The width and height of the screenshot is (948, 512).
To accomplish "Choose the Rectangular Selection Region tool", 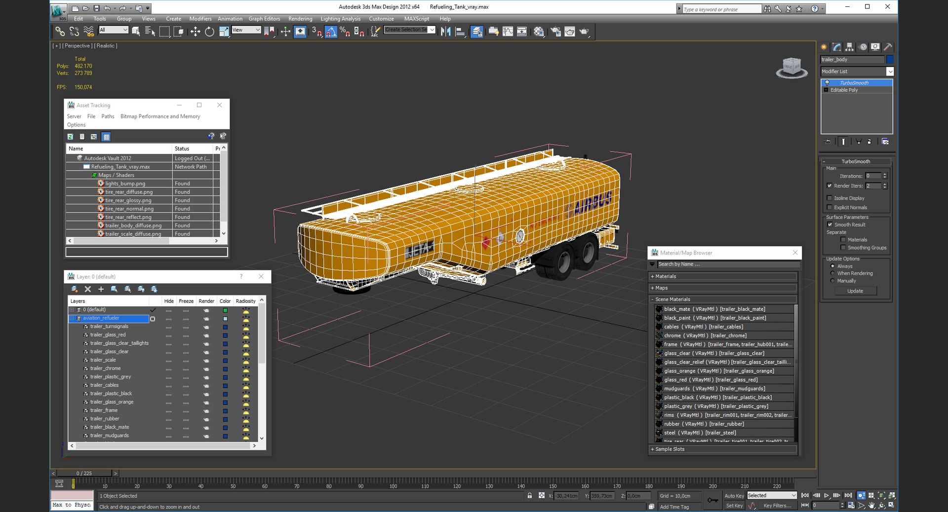I will (164, 32).
